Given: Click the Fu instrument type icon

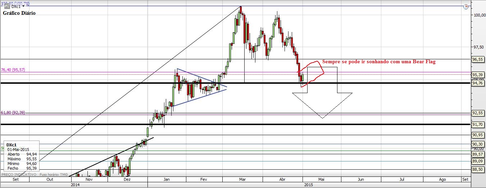Looking at the screenshot, I should click(7, 6).
